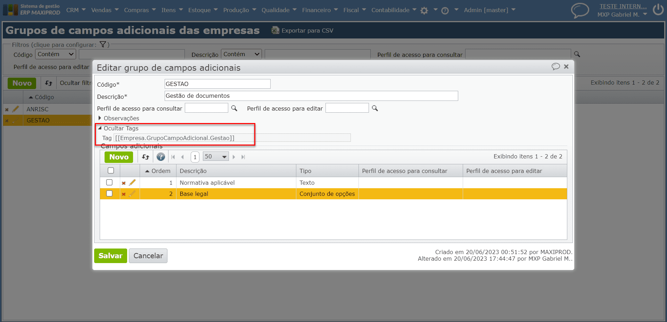Screen dimensions: 667x322
Task: Click the ERP MAXIPROD logo
Action: pyautogui.click(x=32, y=10)
